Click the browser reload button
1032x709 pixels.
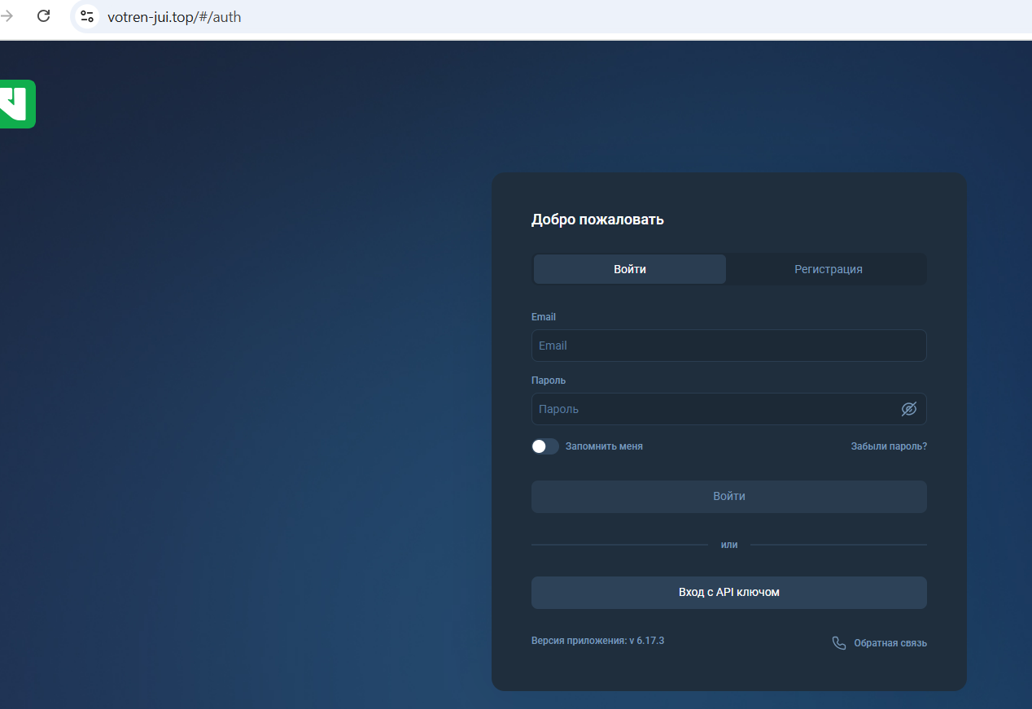pos(44,15)
